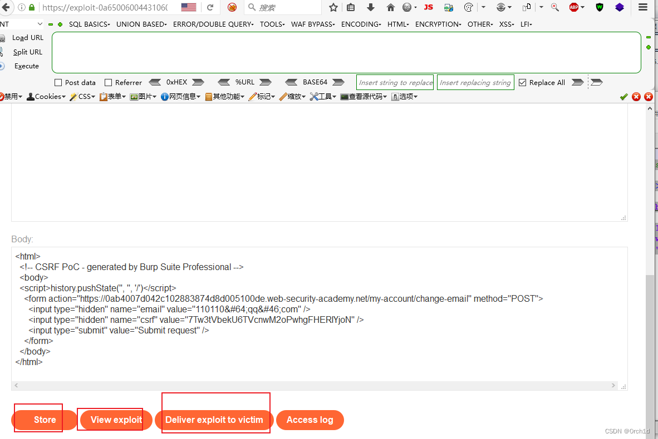Click the Body horizontal scrollbar right arrow
The image size is (658, 439).
click(x=613, y=386)
